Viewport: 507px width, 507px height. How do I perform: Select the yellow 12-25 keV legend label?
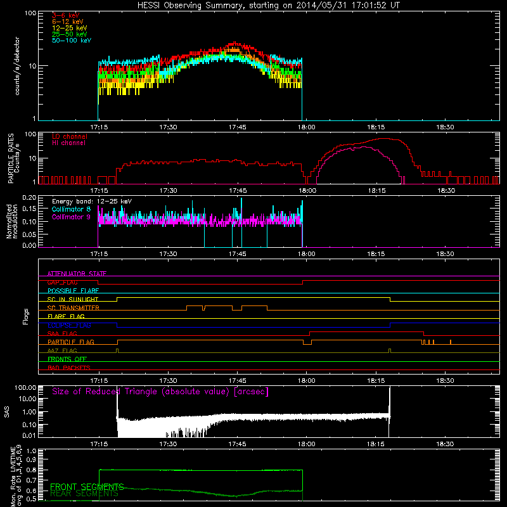pyautogui.click(x=70, y=28)
